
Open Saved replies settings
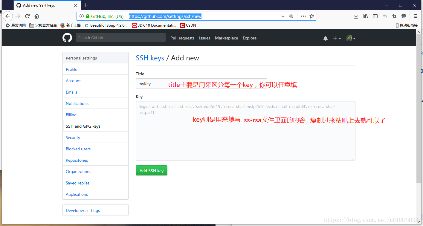click(95, 183)
